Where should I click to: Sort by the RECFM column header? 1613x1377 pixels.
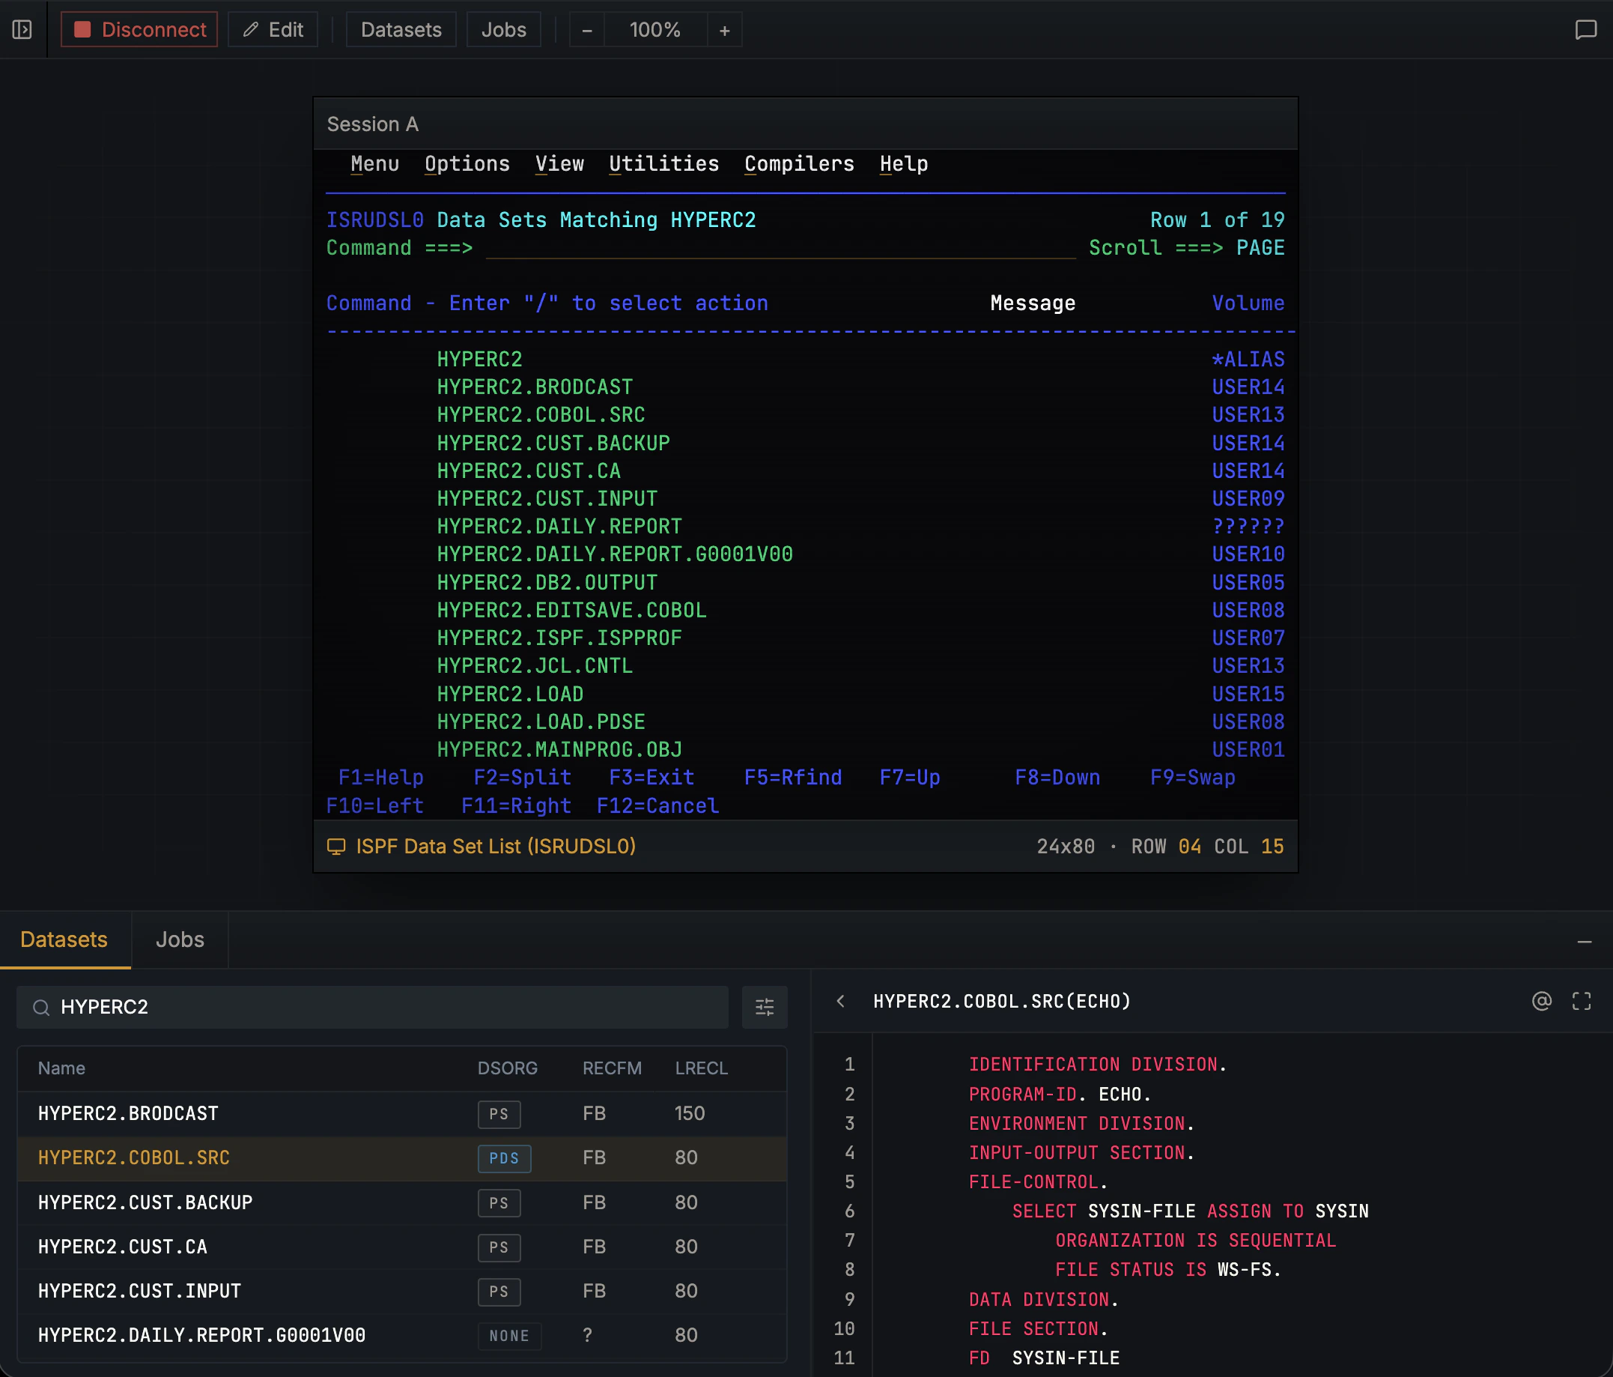(612, 1068)
